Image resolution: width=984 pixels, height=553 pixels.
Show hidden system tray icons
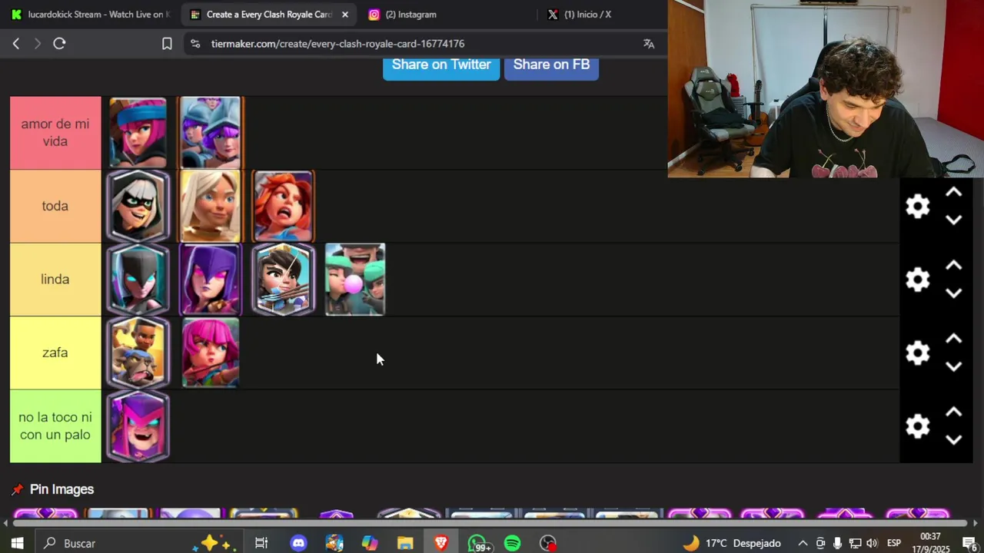803,543
